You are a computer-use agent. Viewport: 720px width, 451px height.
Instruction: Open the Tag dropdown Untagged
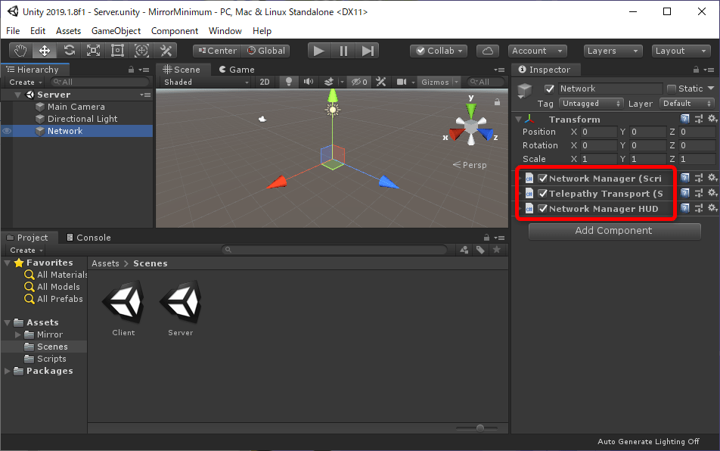591,104
